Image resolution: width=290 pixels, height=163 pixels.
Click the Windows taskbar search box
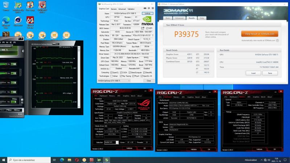29,160
